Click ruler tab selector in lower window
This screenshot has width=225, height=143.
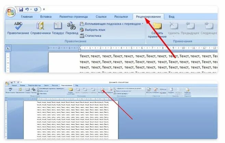[x=6, y=99]
